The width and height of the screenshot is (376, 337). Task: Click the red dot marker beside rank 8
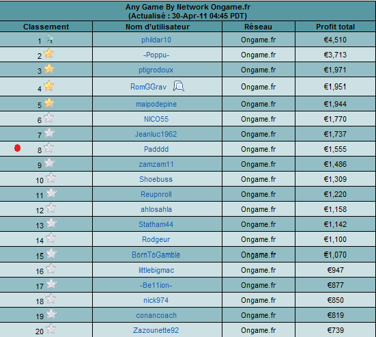(17, 148)
